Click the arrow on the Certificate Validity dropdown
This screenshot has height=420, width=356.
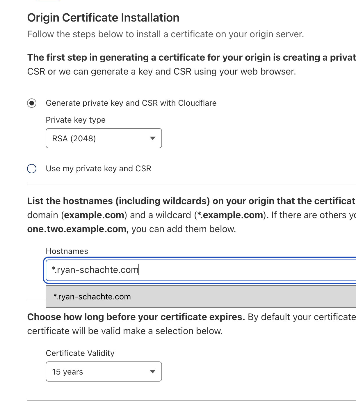tap(152, 372)
